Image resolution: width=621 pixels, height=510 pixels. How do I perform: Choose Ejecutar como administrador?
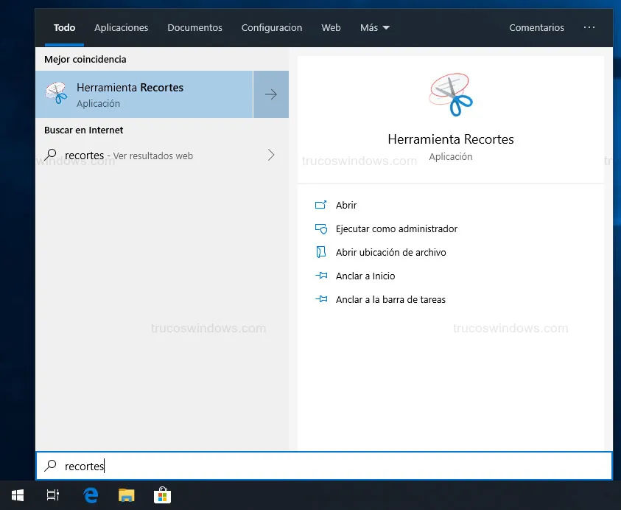[396, 229]
